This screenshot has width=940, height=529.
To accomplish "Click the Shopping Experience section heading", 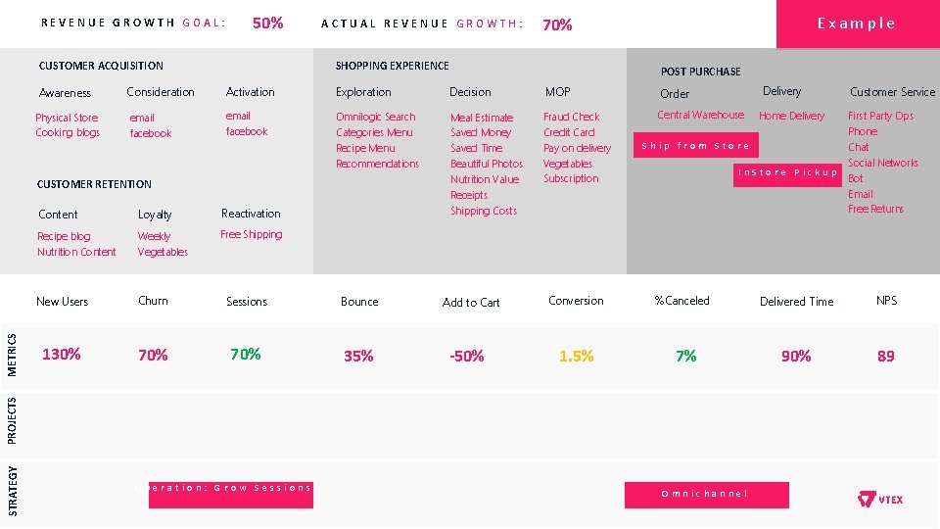I will pos(392,66).
